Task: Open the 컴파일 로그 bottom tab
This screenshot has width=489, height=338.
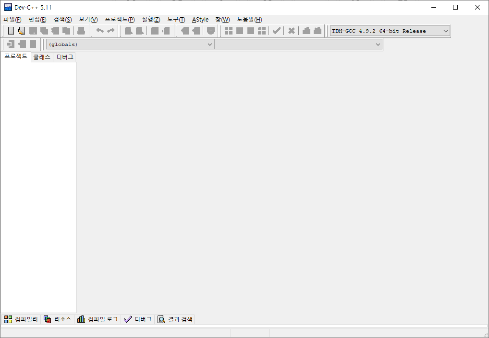Action: point(98,319)
